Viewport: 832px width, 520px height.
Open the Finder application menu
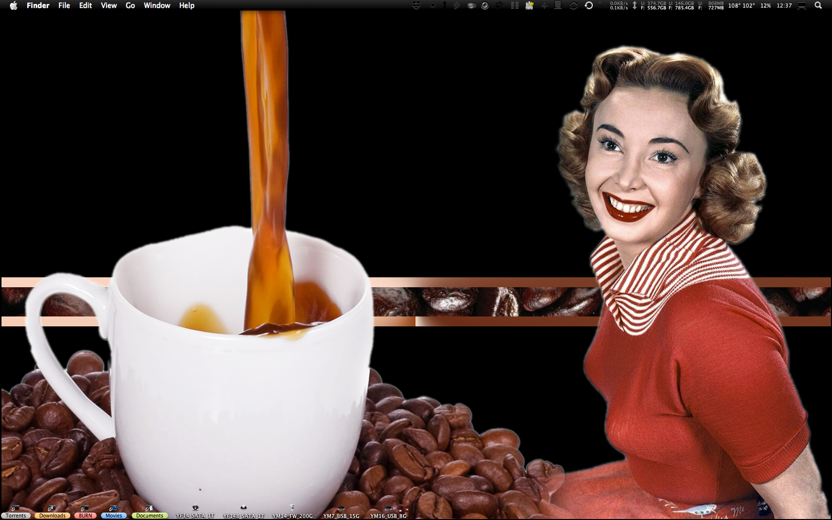click(38, 5)
